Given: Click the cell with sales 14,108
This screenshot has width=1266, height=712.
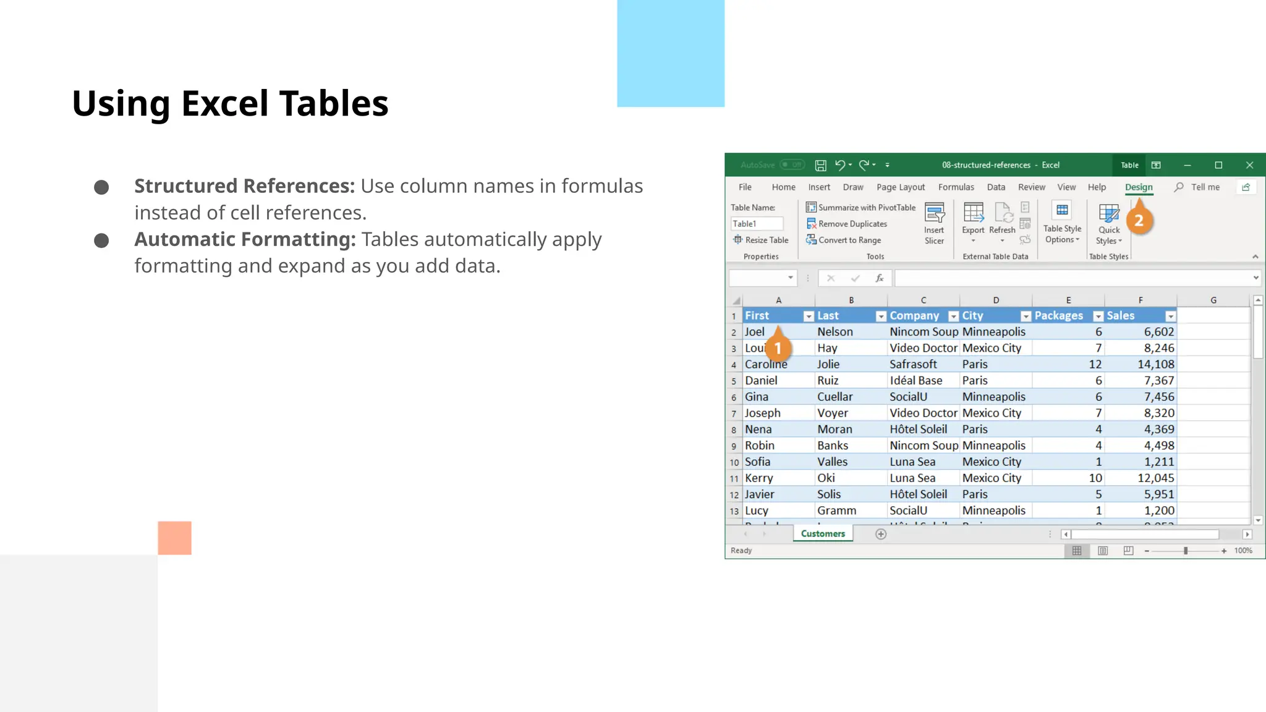Looking at the screenshot, I should click(1141, 365).
